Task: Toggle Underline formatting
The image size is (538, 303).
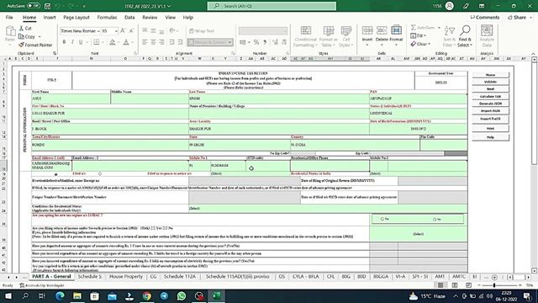Action: click(81, 42)
